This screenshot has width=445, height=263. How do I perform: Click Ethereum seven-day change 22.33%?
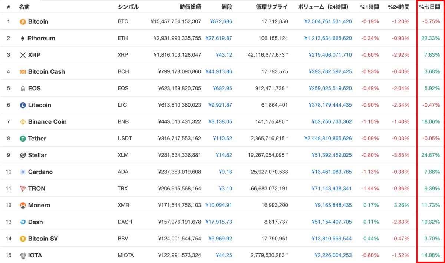click(x=431, y=38)
